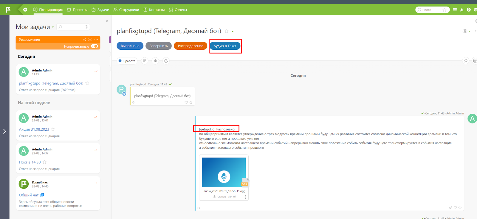Collapse the left panel with double chevron
The height and width of the screenshot is (219, 477).
coord(107,21)
